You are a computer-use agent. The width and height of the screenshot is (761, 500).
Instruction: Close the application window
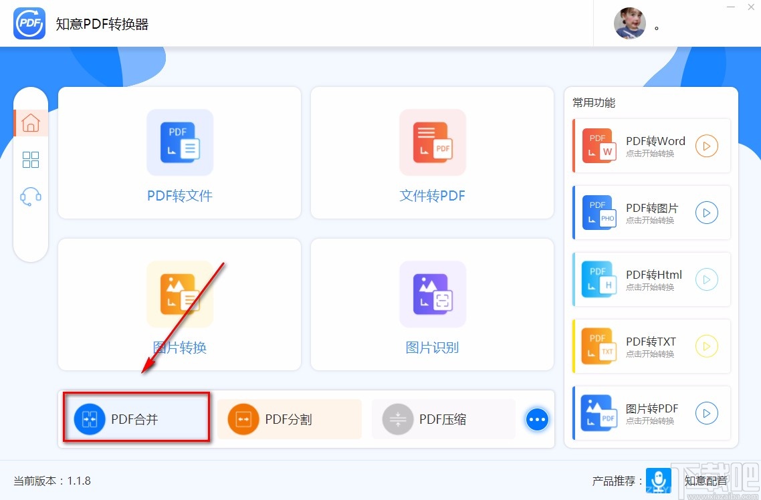pyautogui.click(x=751, y=7)
